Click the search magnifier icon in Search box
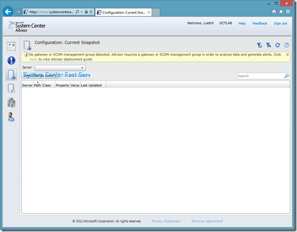The image size is (297, 232). [x=287, y=76]
